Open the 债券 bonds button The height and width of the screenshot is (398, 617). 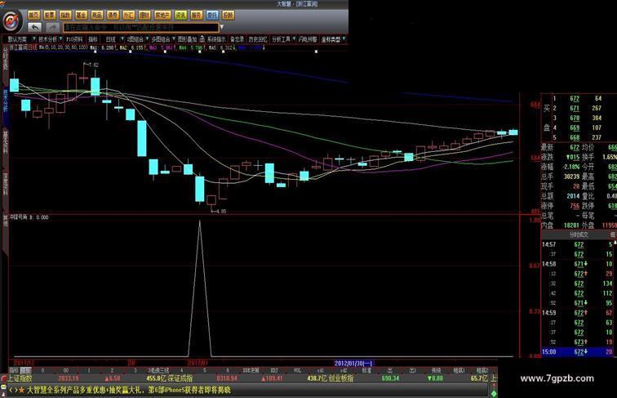point(113,15)
